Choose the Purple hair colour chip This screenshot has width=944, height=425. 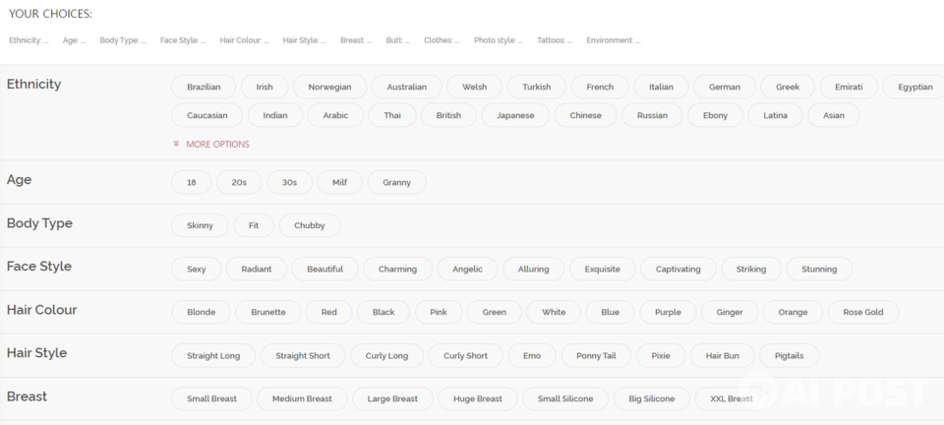click(668, 312)
